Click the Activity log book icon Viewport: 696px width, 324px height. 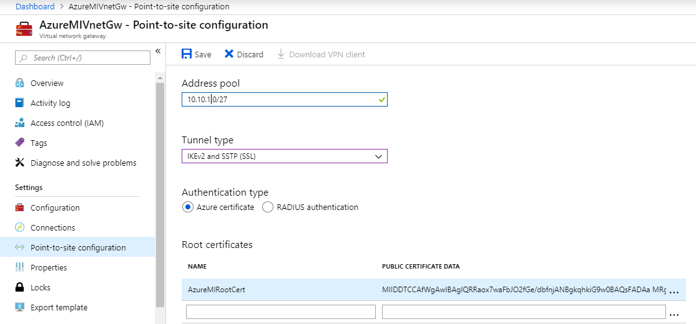(x=19, y=103)
